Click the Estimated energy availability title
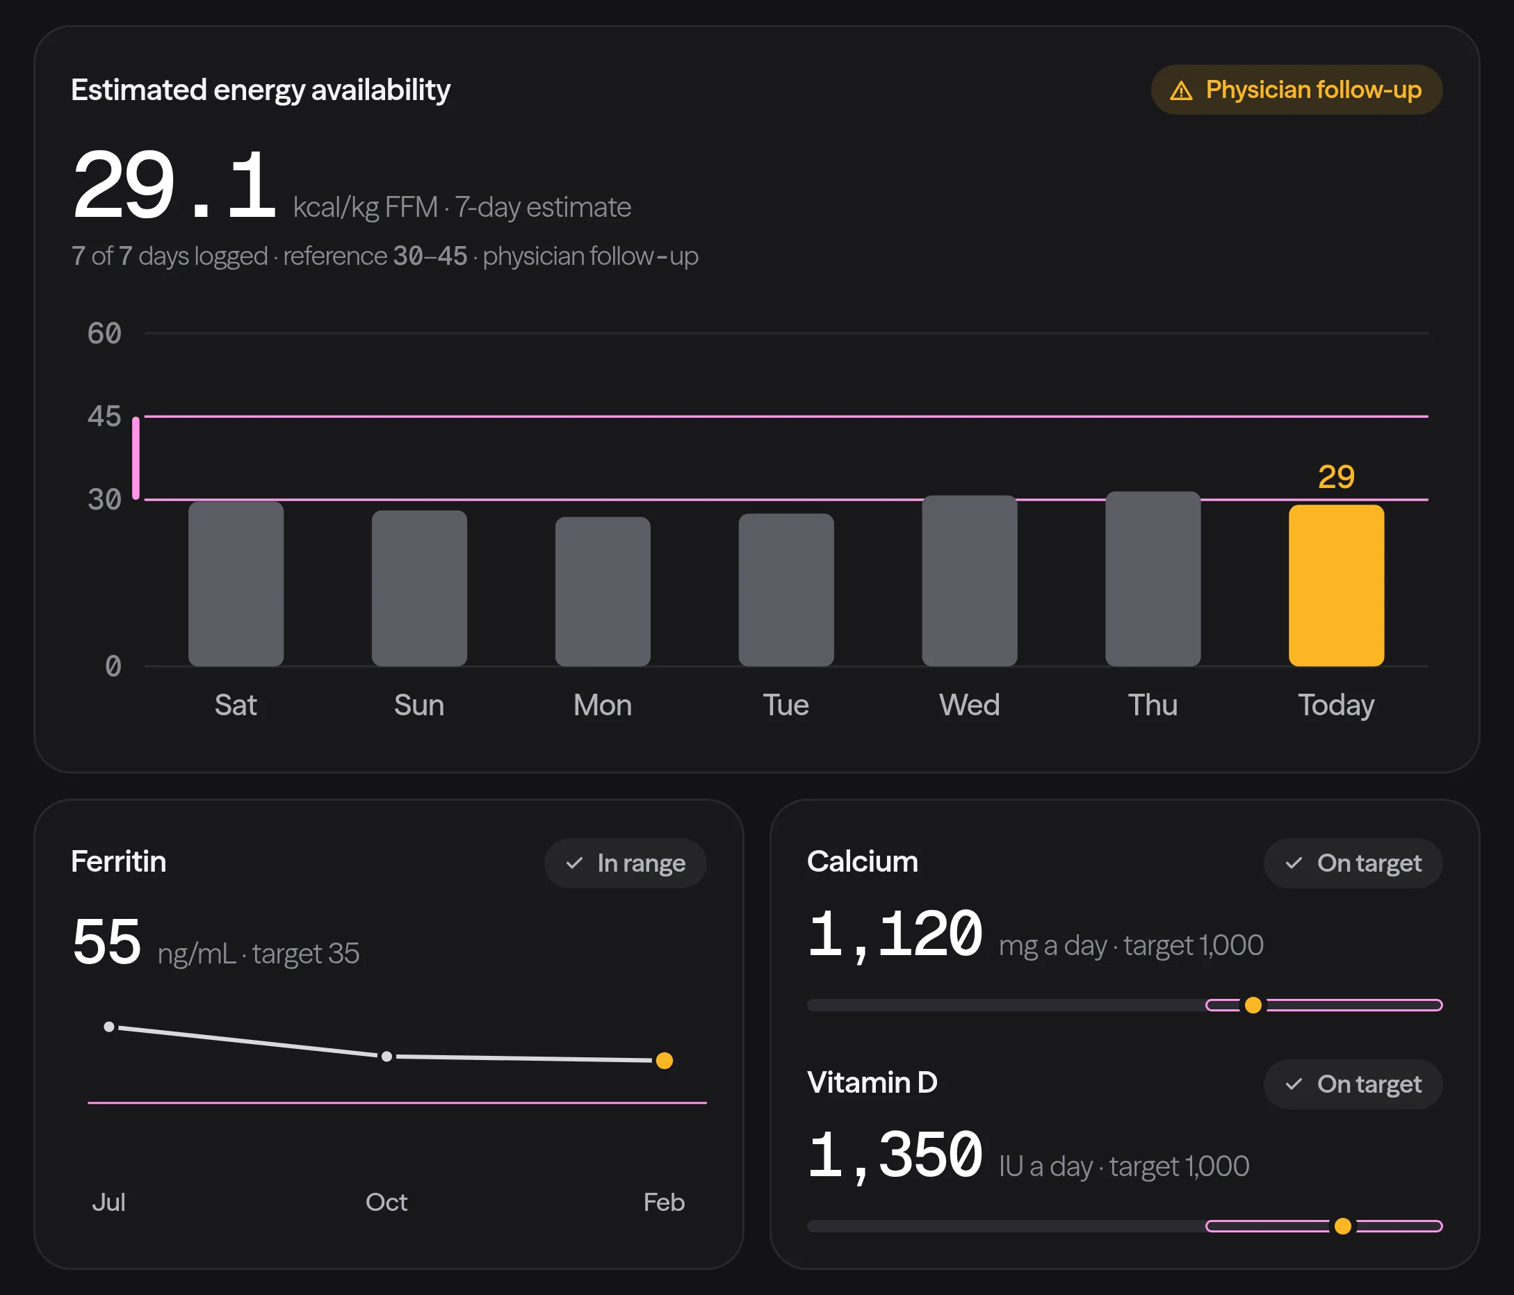The width and height of the screenshot is (1514, 1295). (261, 90)
